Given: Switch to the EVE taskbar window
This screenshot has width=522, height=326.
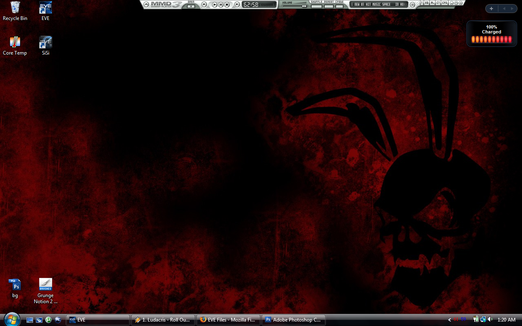Looking at the screenshot, I should pos(98,320).
